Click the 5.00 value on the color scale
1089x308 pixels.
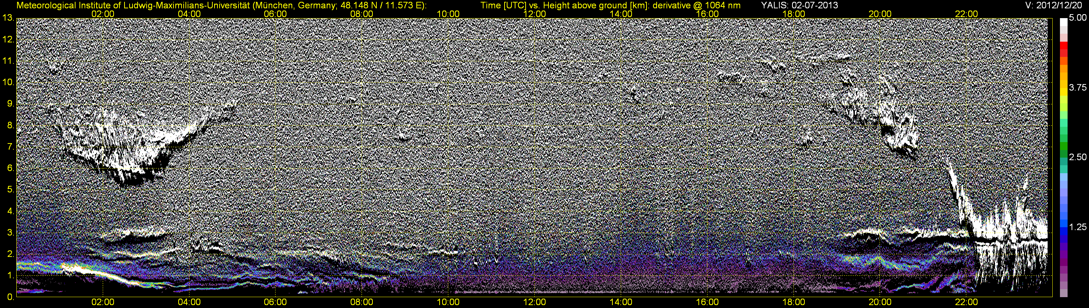pos(1078,18)
